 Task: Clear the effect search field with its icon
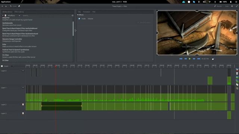click(x=72, y=16)
